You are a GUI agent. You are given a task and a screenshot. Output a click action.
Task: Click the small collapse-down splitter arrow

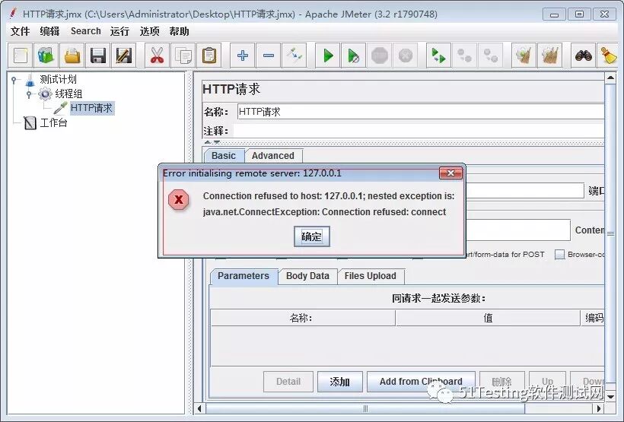(216, 142)
